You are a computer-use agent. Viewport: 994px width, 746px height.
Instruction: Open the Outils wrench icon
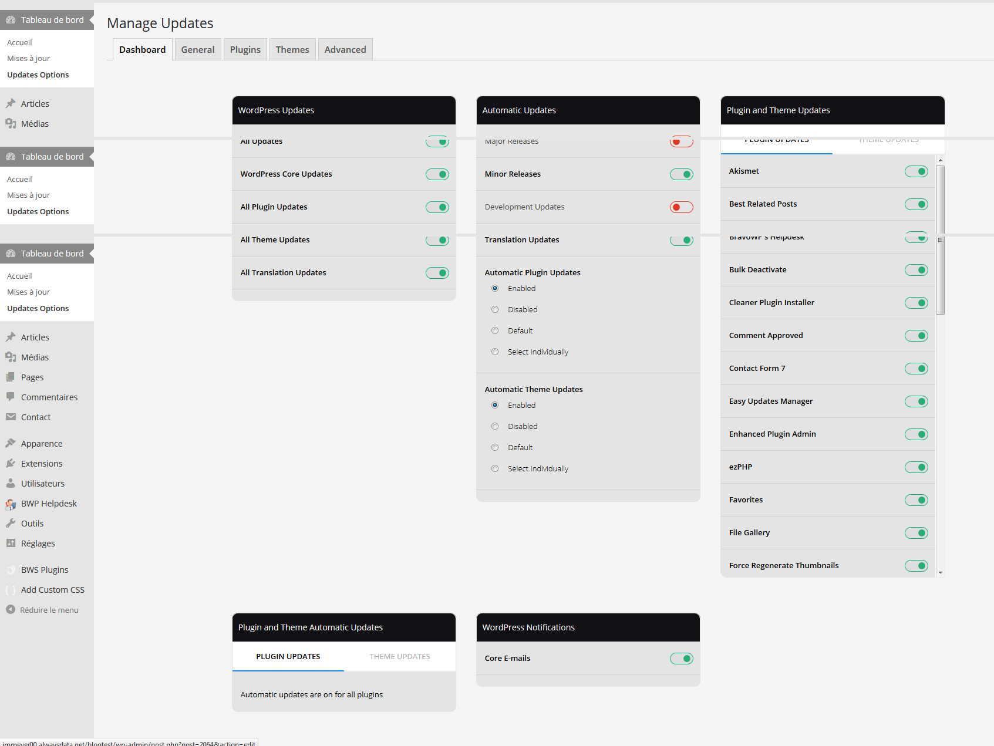pos(11,523)
